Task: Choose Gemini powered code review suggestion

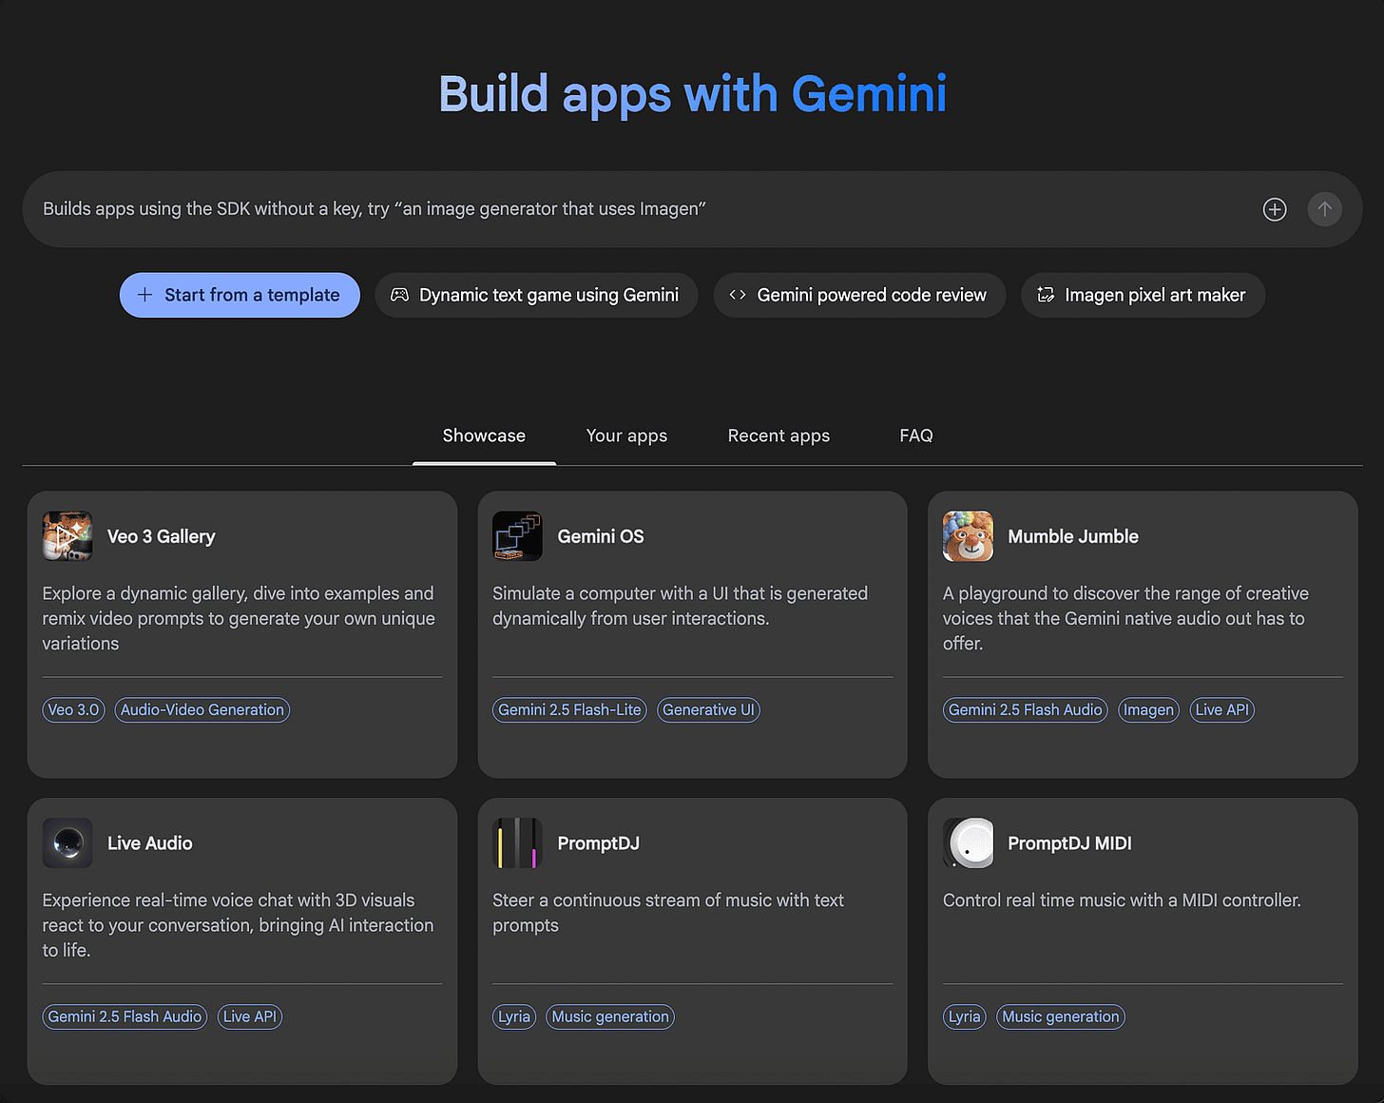Action: (x=859, y=295)
